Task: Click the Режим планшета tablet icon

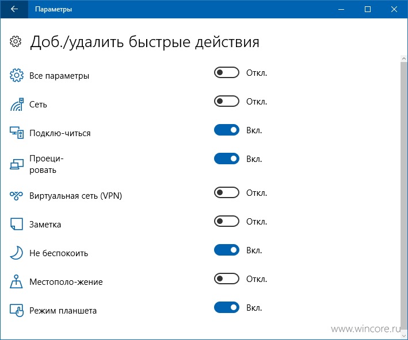Action: click(17, 310)
